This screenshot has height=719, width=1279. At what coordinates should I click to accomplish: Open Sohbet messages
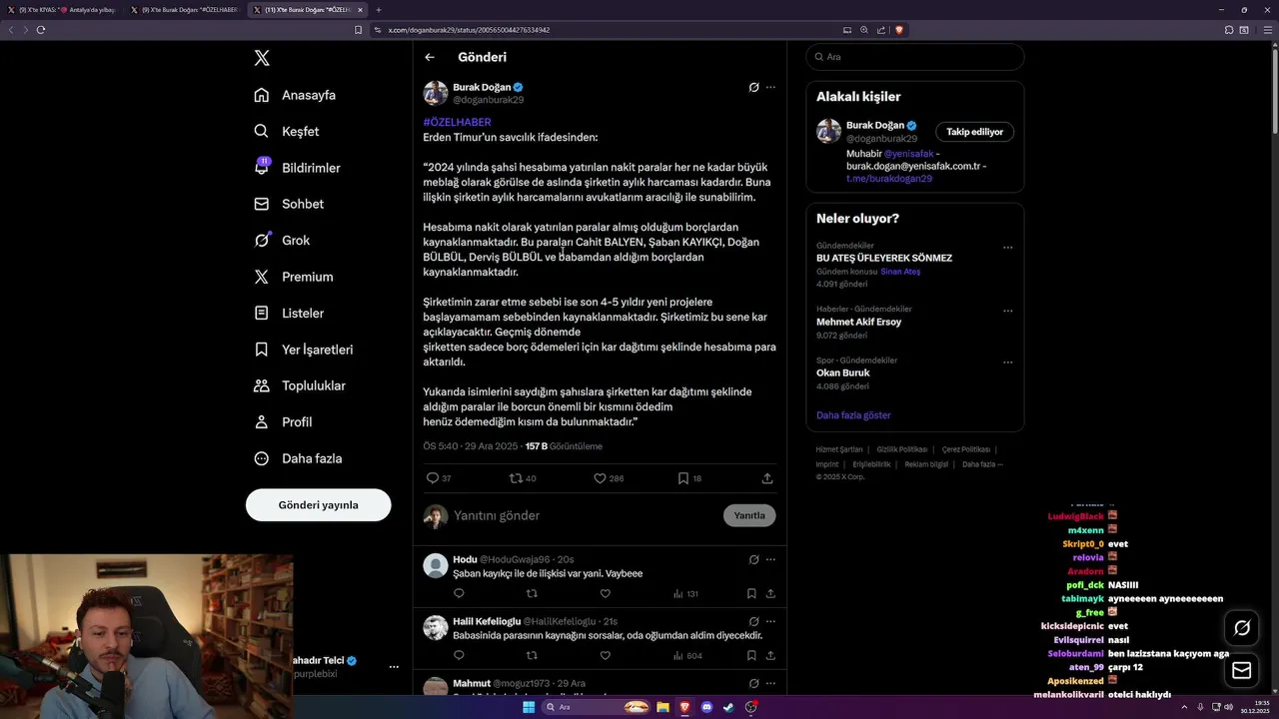289,204
